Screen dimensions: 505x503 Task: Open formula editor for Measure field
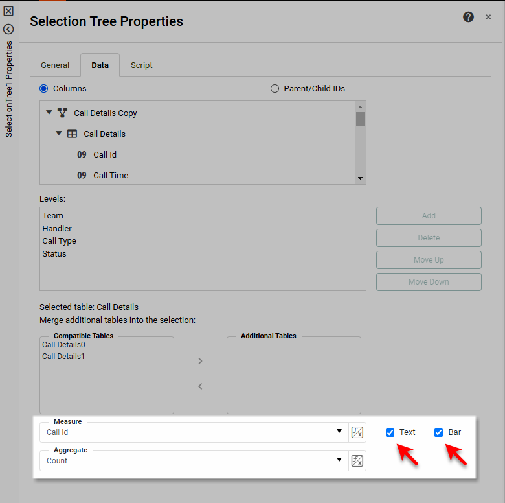click(357, 432)
